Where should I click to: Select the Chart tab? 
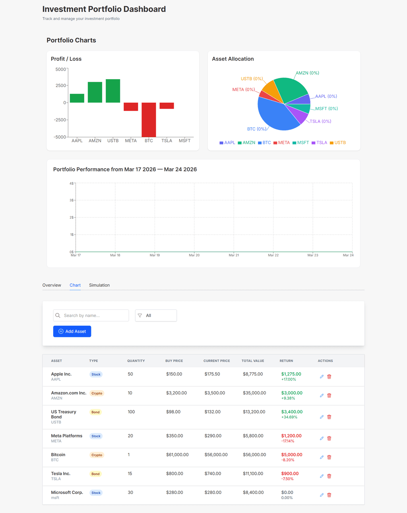click(75, 285)
